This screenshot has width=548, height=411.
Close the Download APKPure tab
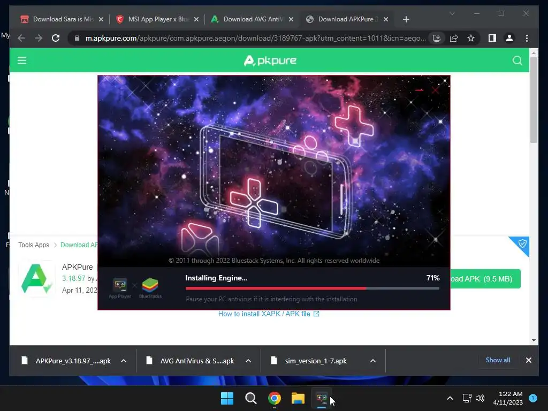click(386, 19)
